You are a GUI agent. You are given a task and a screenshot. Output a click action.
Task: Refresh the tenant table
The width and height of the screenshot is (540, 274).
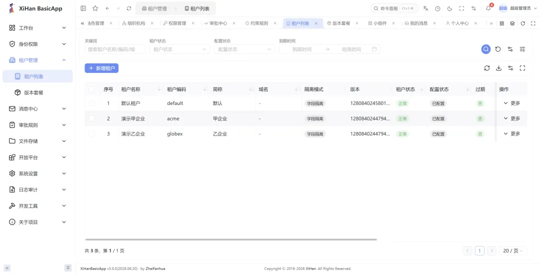pyautogui.click(x=487, y=68)
